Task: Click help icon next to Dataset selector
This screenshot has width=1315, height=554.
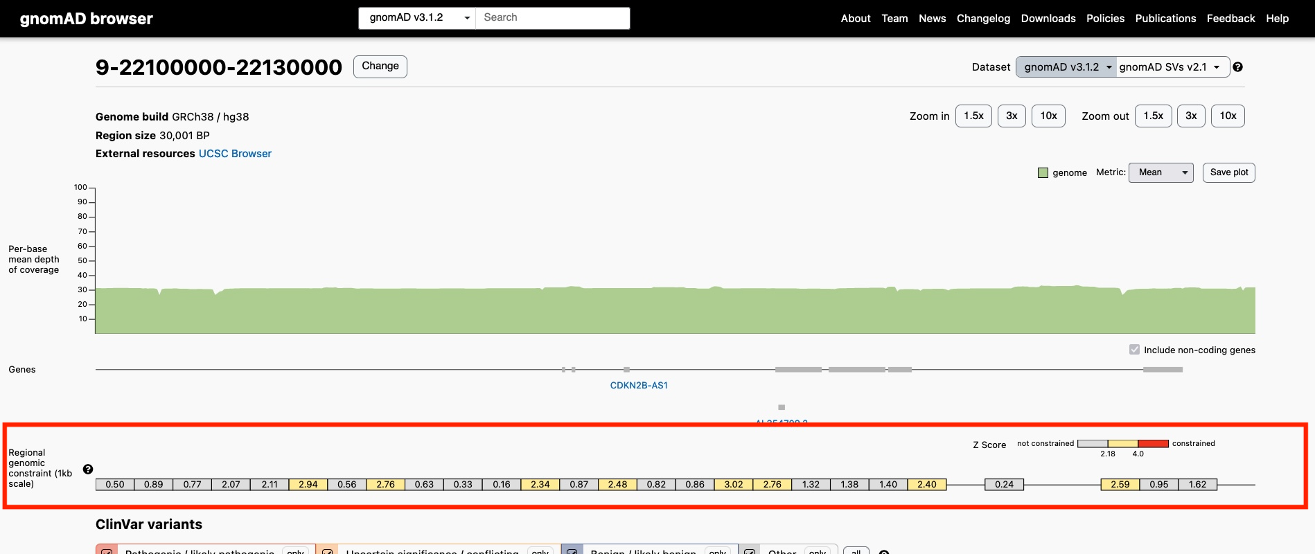Action: click(1237, 67)
